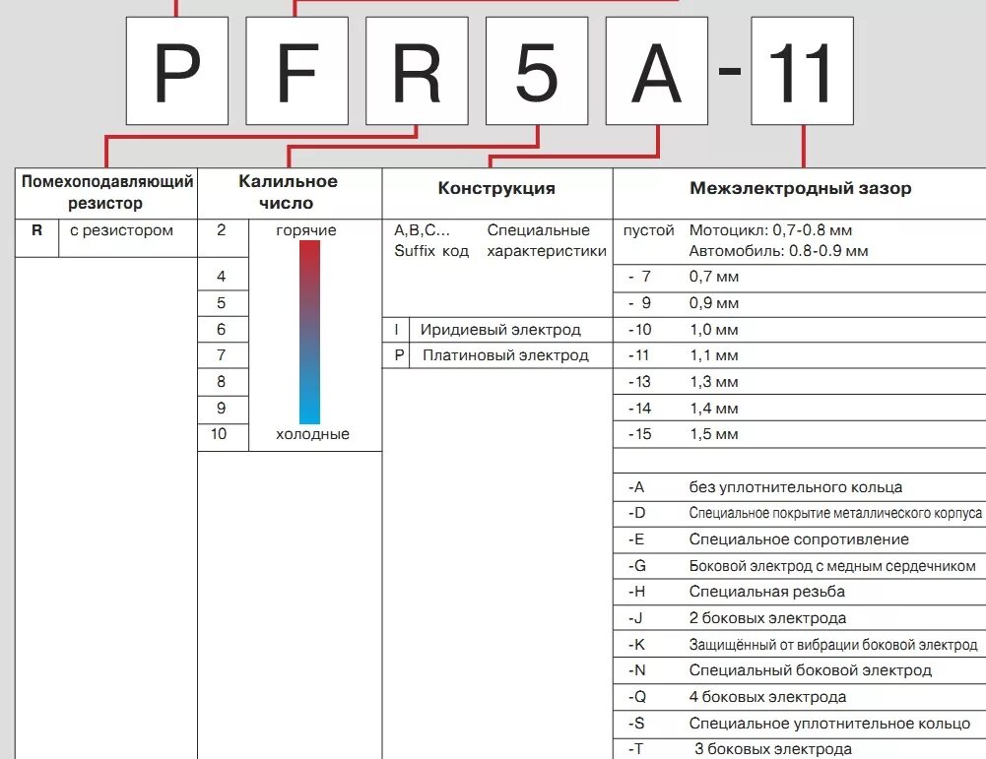Click 'без уплотнительного кольца' text
Screen dimensions: 986x759
click(796, 487)
